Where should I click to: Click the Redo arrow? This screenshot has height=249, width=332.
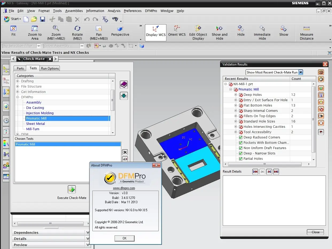tap(95, 19)
